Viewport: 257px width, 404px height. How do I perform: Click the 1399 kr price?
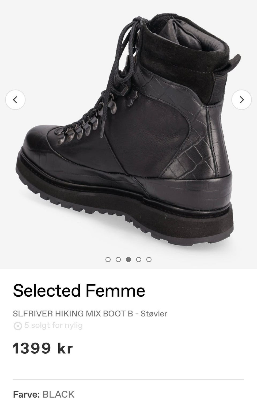click(x=43, y=349)
